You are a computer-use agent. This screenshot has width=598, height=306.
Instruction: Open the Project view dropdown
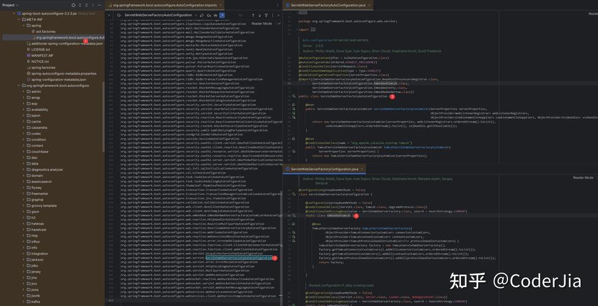(x=11, y=6)
